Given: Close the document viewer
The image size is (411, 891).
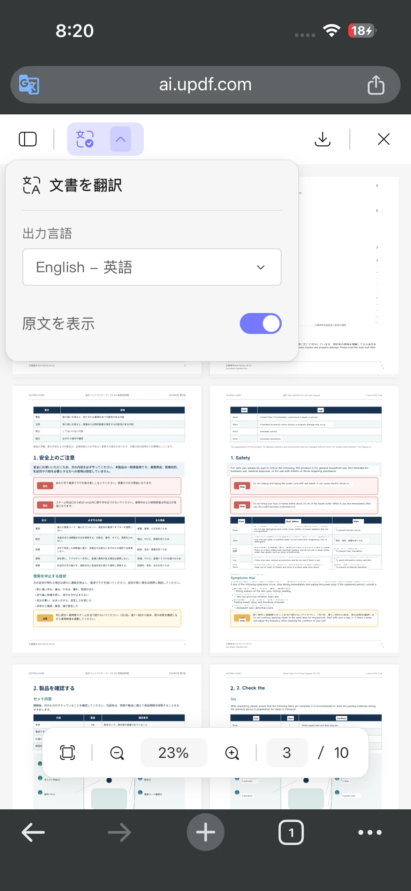Looking at the screenshot, I should click(384, 139).
